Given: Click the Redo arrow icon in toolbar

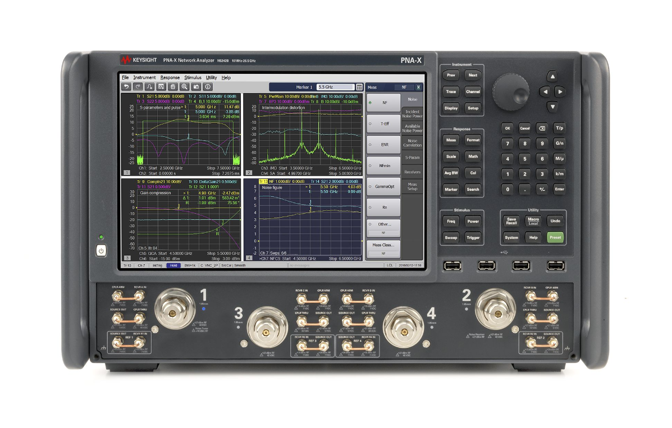Looking at the screenshot, I should (x=138, y=87).
